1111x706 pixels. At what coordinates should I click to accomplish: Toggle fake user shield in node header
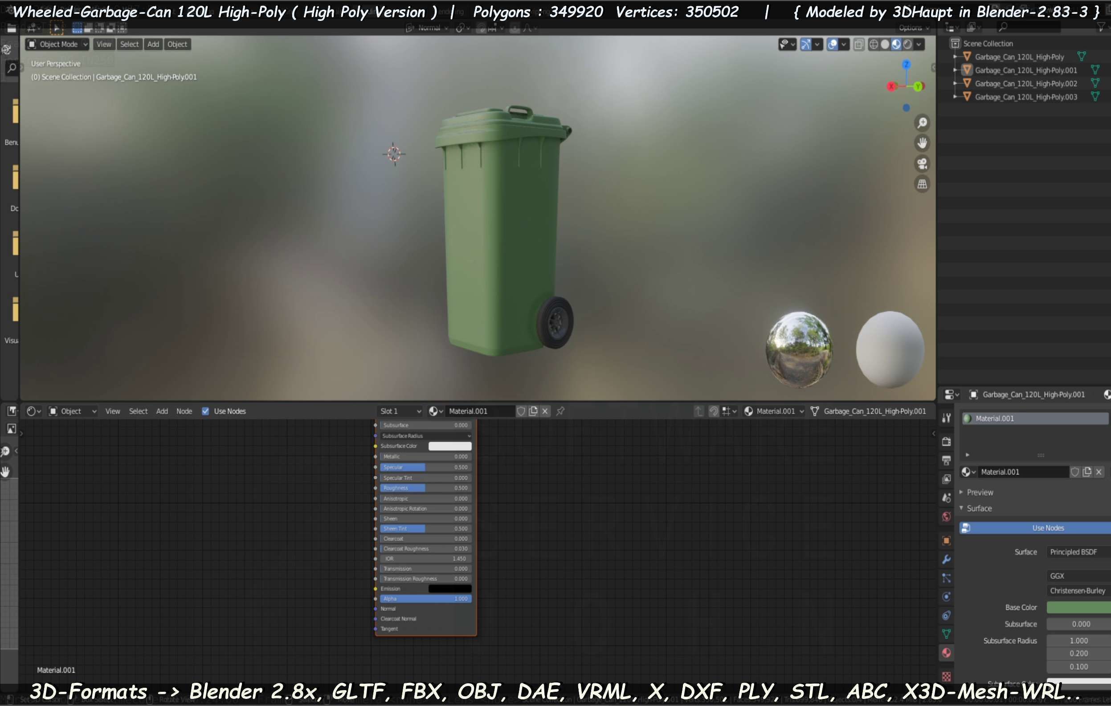coord(521,411)
